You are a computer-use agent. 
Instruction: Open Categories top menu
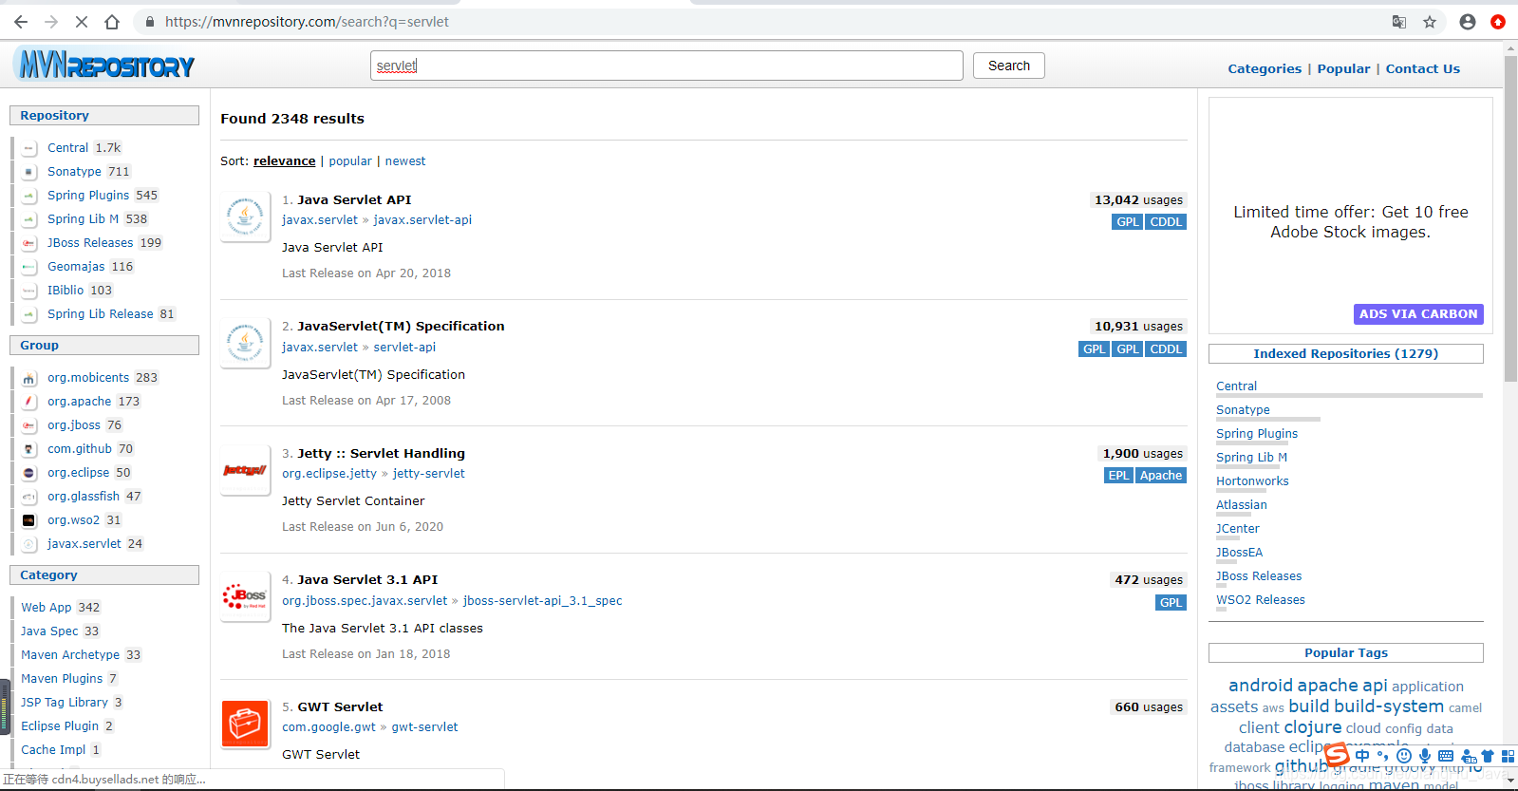[x=1265, y=68]
